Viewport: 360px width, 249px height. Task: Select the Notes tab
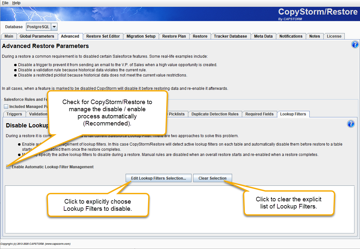(315, 36)
